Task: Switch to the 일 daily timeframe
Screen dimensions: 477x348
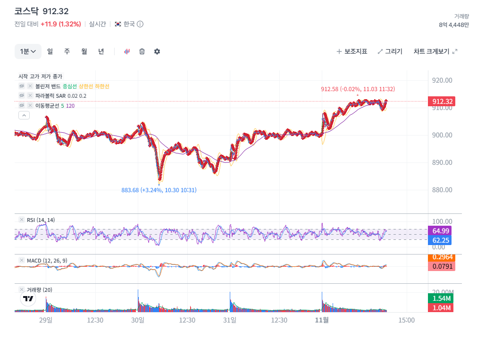Action: [50, 51]
